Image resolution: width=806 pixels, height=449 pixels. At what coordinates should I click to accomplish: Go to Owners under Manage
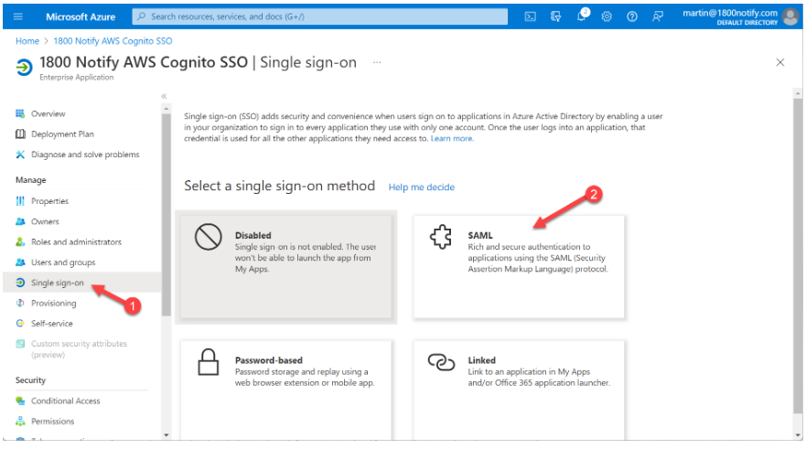[x=45, y=221]
